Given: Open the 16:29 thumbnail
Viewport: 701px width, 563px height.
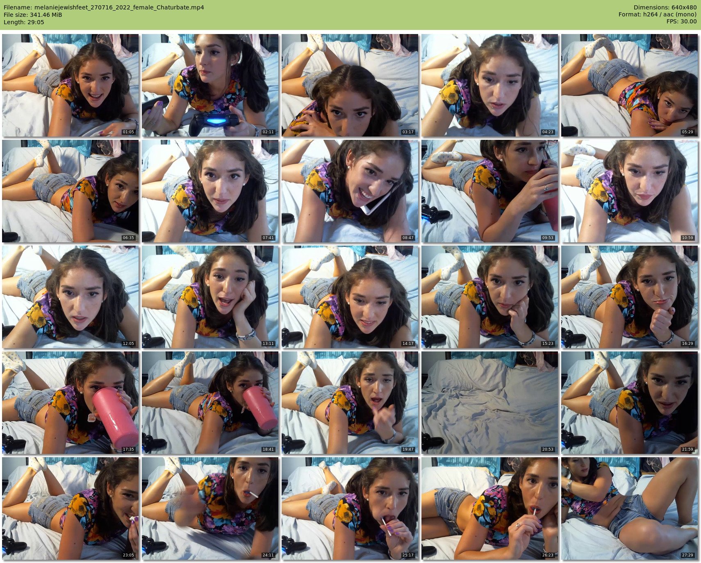Looking at the screenshot, I should 629,297.
